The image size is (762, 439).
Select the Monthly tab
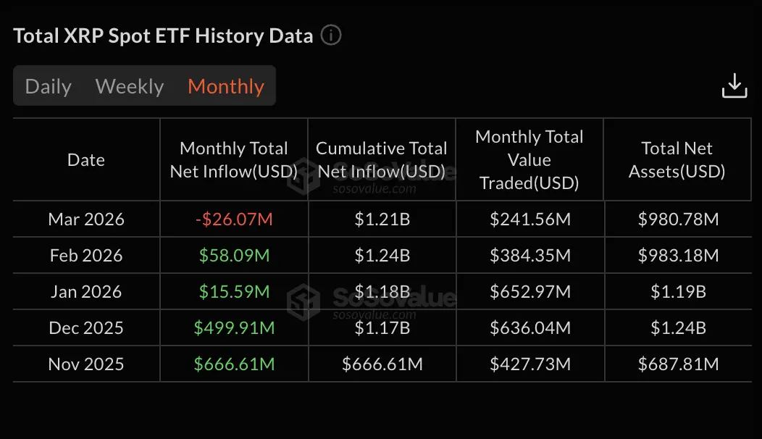[226, 86]
